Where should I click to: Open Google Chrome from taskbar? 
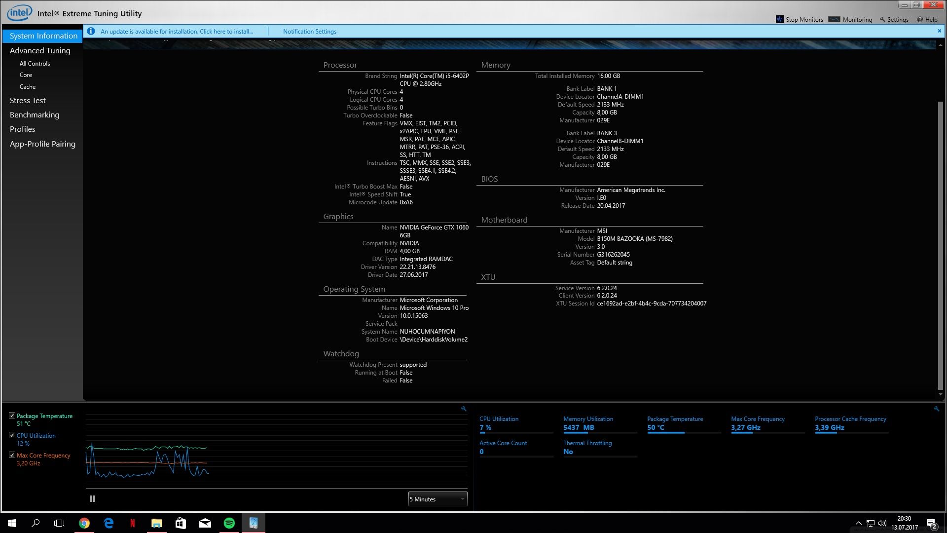click(x=84, y=523)
